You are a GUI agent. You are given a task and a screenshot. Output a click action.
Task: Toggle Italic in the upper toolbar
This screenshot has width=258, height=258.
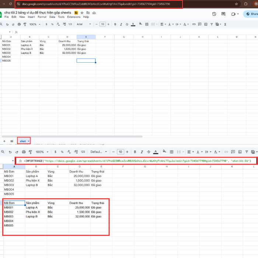pos(121,24)
